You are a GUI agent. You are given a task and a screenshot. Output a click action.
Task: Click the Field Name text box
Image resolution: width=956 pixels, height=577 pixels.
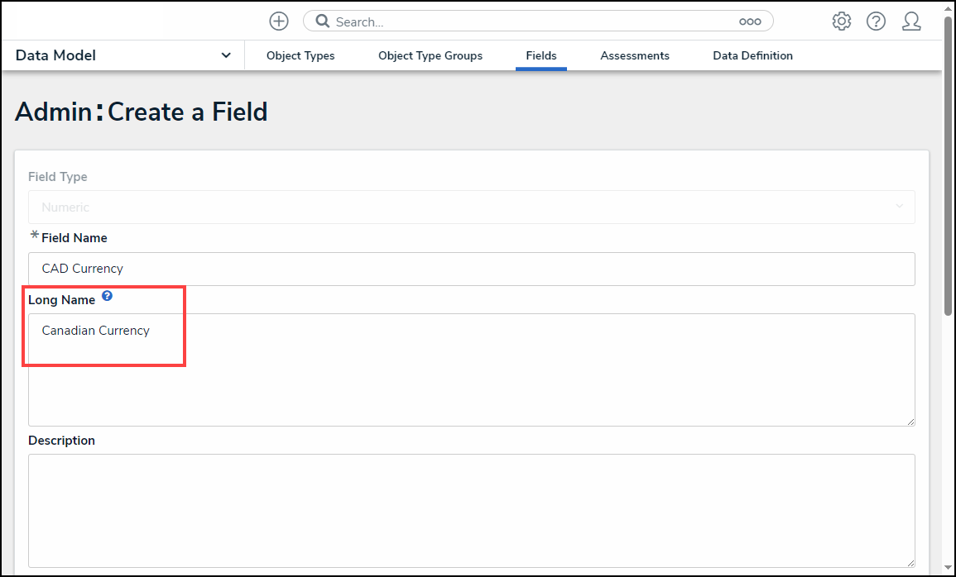coord(472,269)
